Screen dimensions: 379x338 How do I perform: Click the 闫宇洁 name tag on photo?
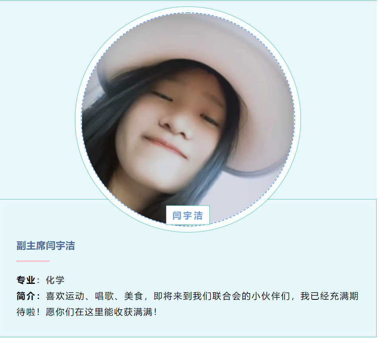pos(188,215)
